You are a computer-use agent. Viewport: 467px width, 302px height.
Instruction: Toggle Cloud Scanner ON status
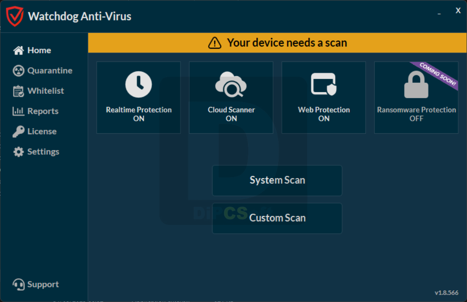(x=231, y=97)
